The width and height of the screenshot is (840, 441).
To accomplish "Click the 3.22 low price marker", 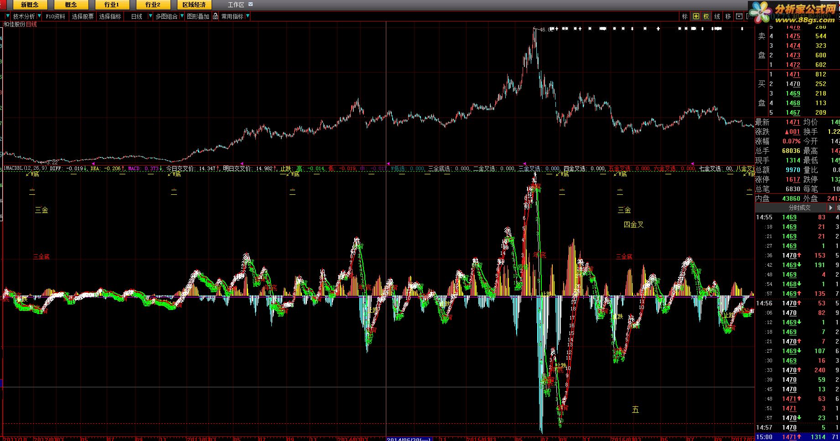I will coord(52,162).
